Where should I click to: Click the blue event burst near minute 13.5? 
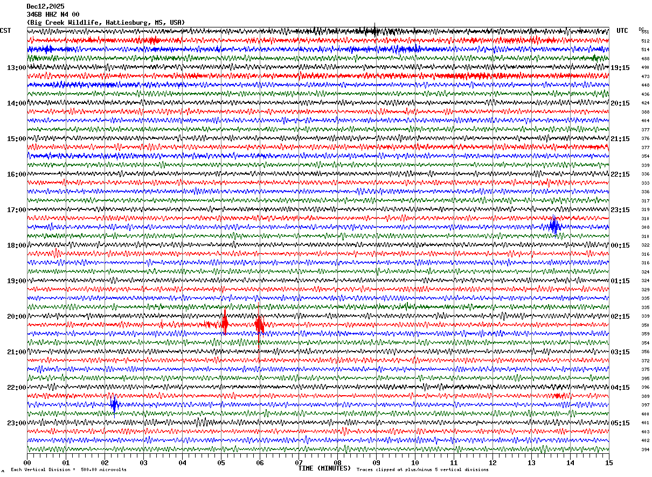point(554,226)
